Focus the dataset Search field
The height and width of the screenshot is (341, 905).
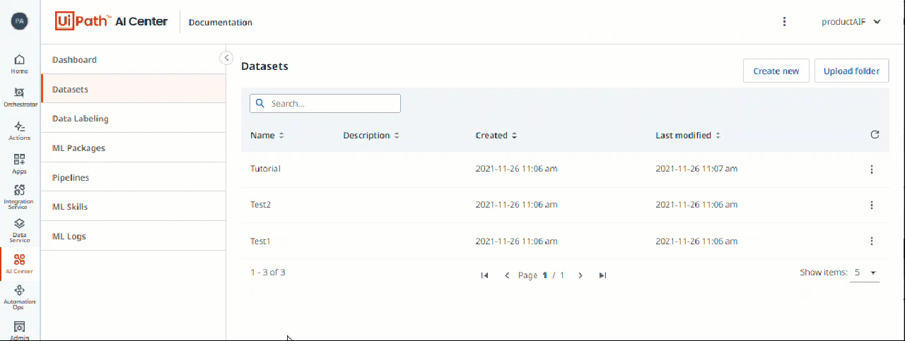click(x=325, y=104)
